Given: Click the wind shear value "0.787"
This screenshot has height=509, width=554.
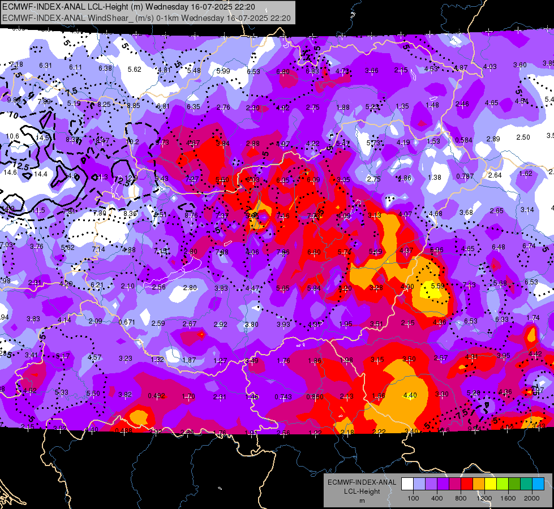Looking at the screenshot, I should (x=465, y=176).
